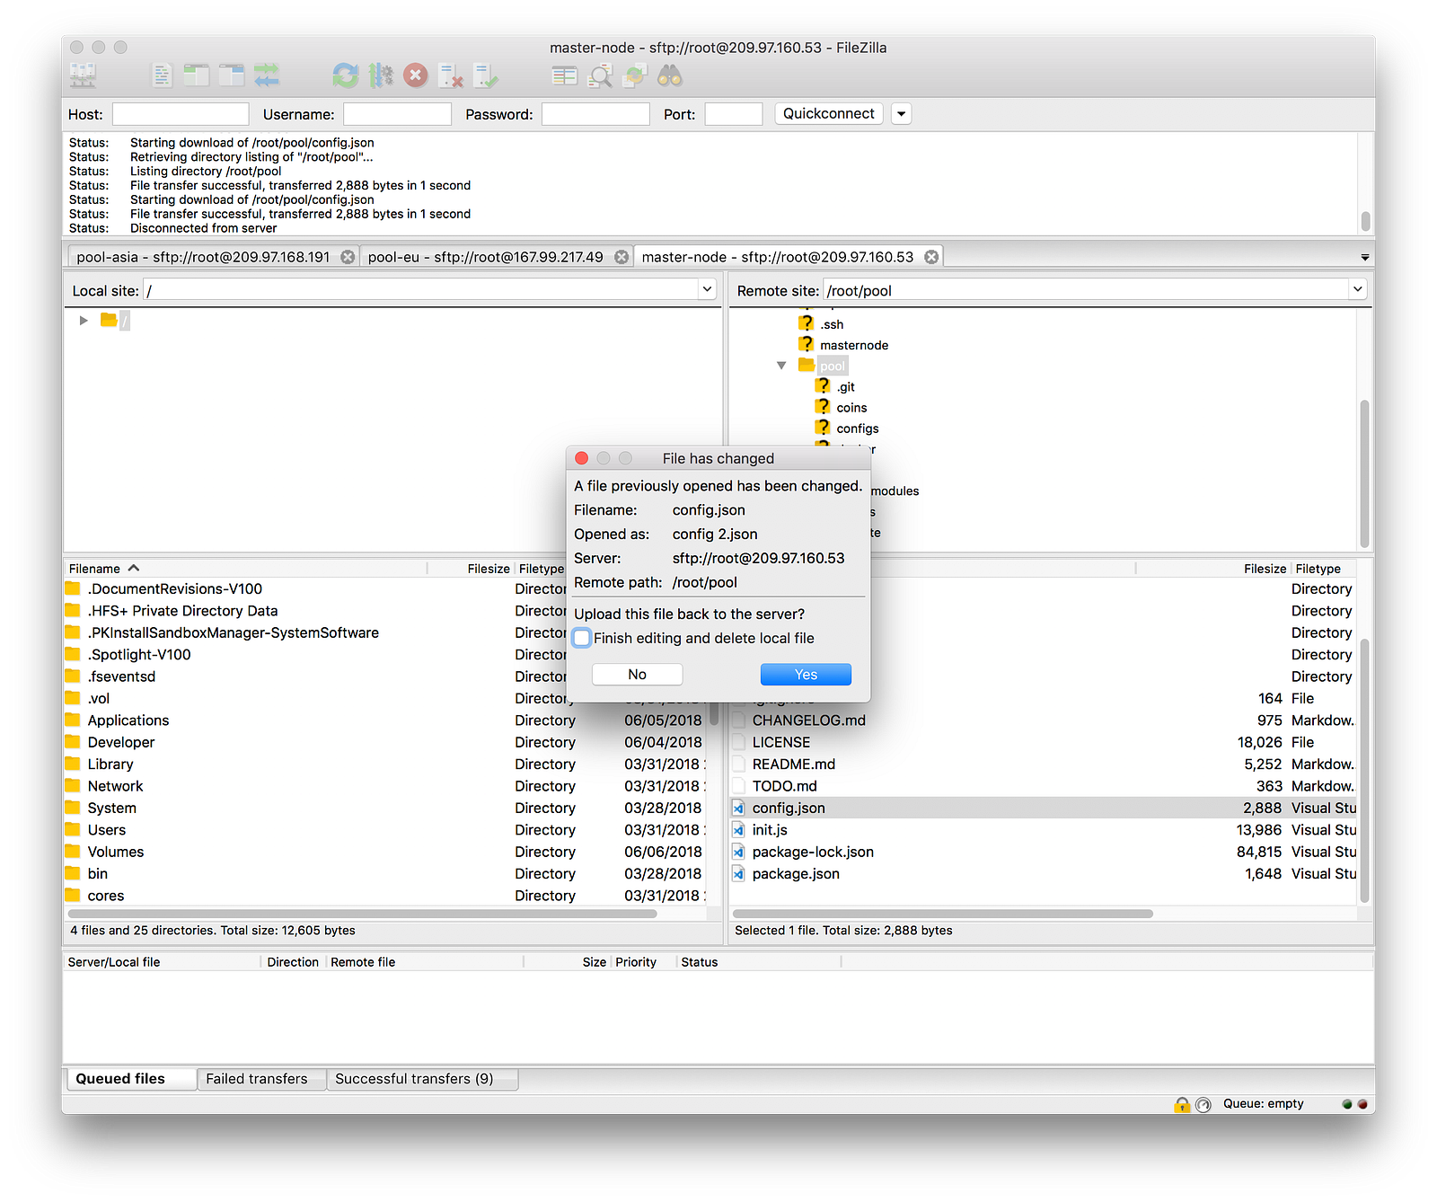Select .ssh folder in remote tree
This screenshot has height=1202, width=1437.
(832, 324)
